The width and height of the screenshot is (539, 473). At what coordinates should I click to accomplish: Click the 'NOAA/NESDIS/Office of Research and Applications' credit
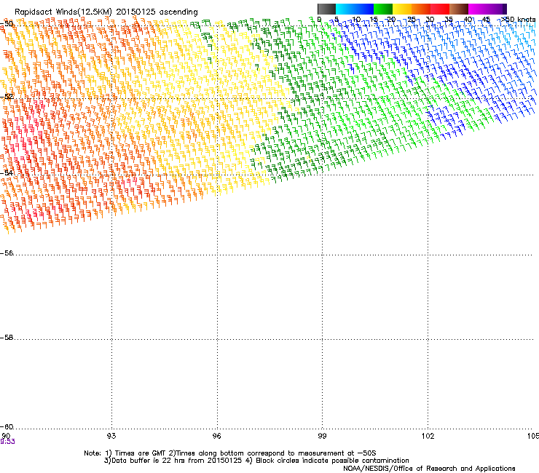(x=429, y=469)
